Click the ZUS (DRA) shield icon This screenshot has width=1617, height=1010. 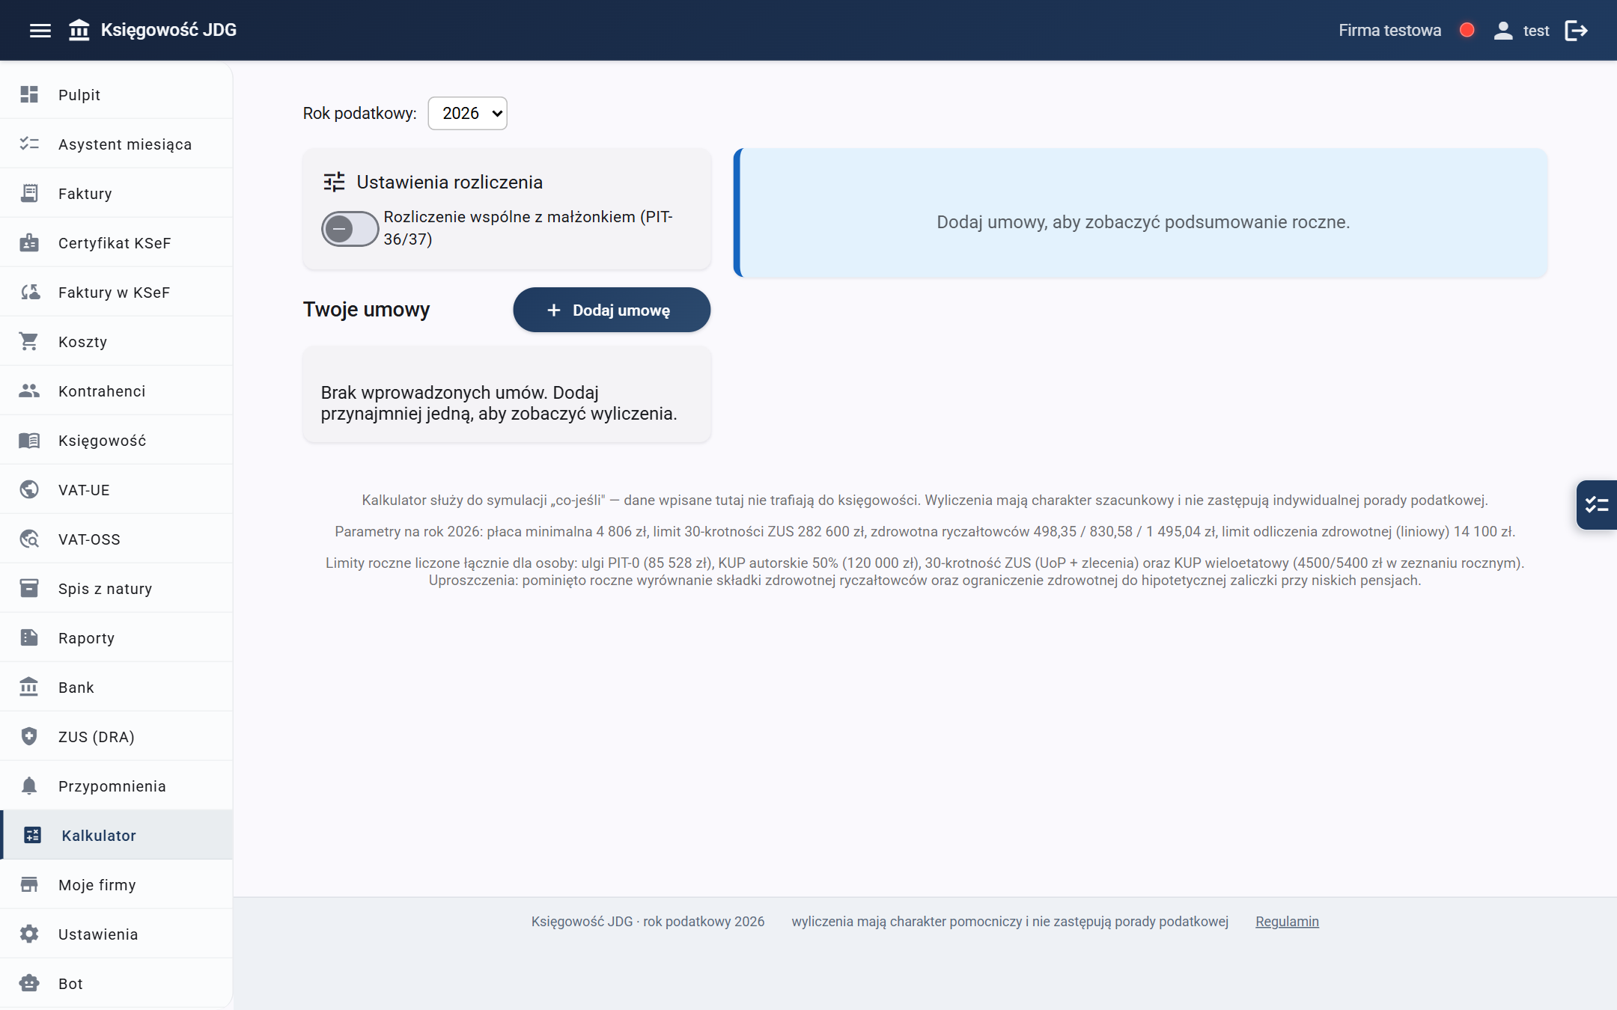click(x=29, y=737)
